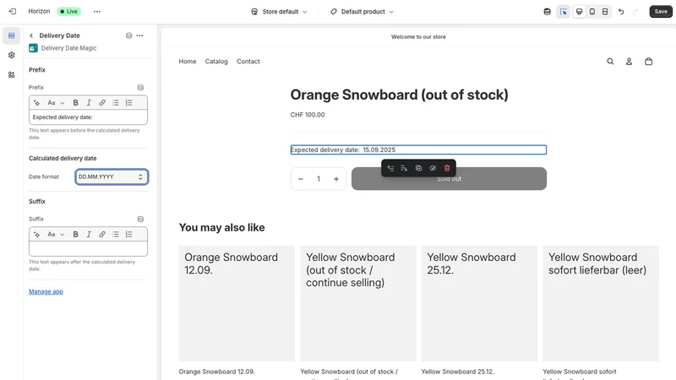Viewport: 676px width, 380px height.
Task: Duplicate block via the floating toolbar icon
Action: coord(418,168)
